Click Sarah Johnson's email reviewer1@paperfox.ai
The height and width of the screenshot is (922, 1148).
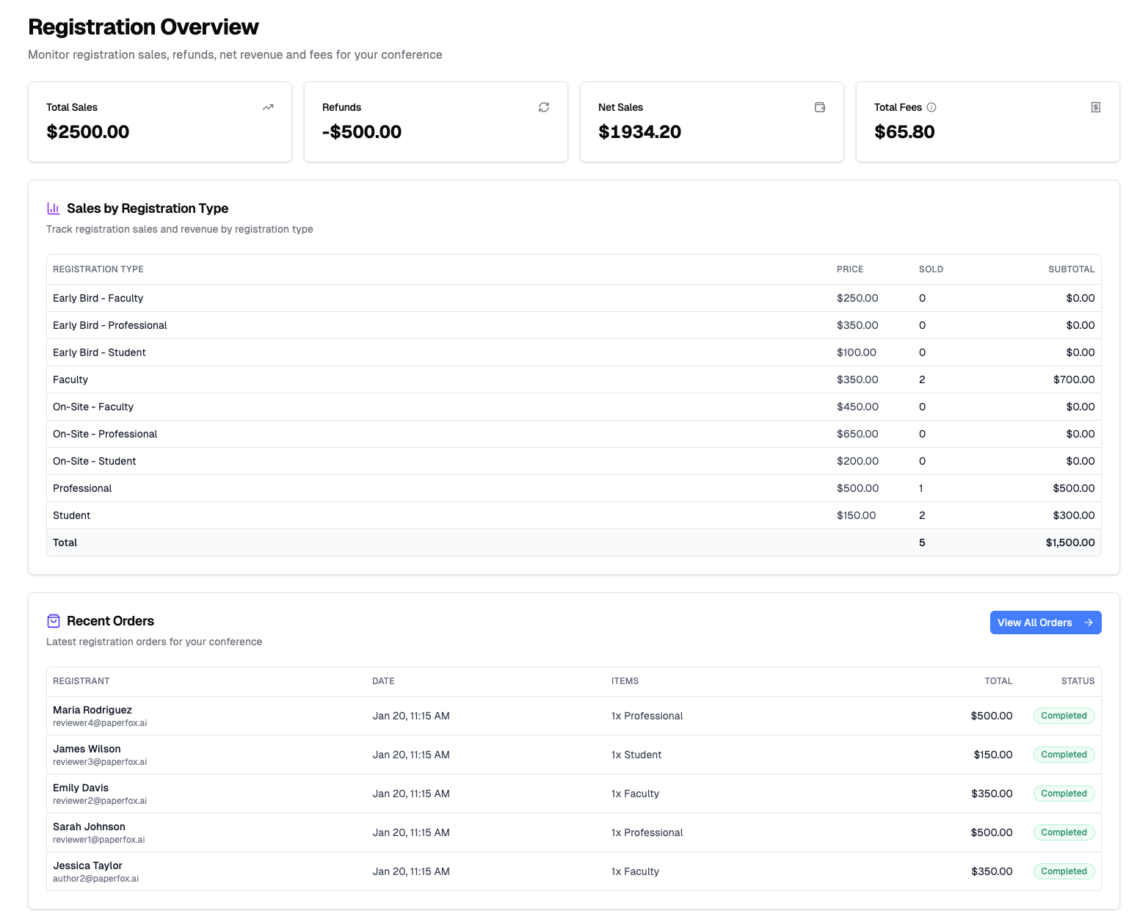coord(99,840)
